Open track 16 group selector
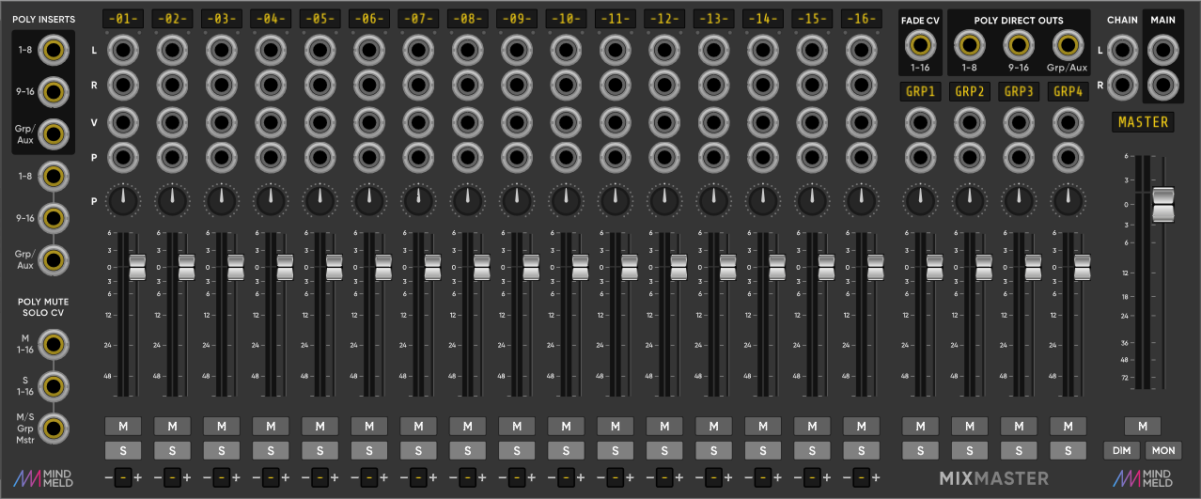The height and width of the screenshot is (499, 1201). (860, 477)
